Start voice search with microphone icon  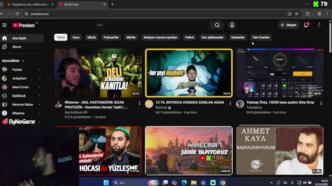click(x=232, y=25)
